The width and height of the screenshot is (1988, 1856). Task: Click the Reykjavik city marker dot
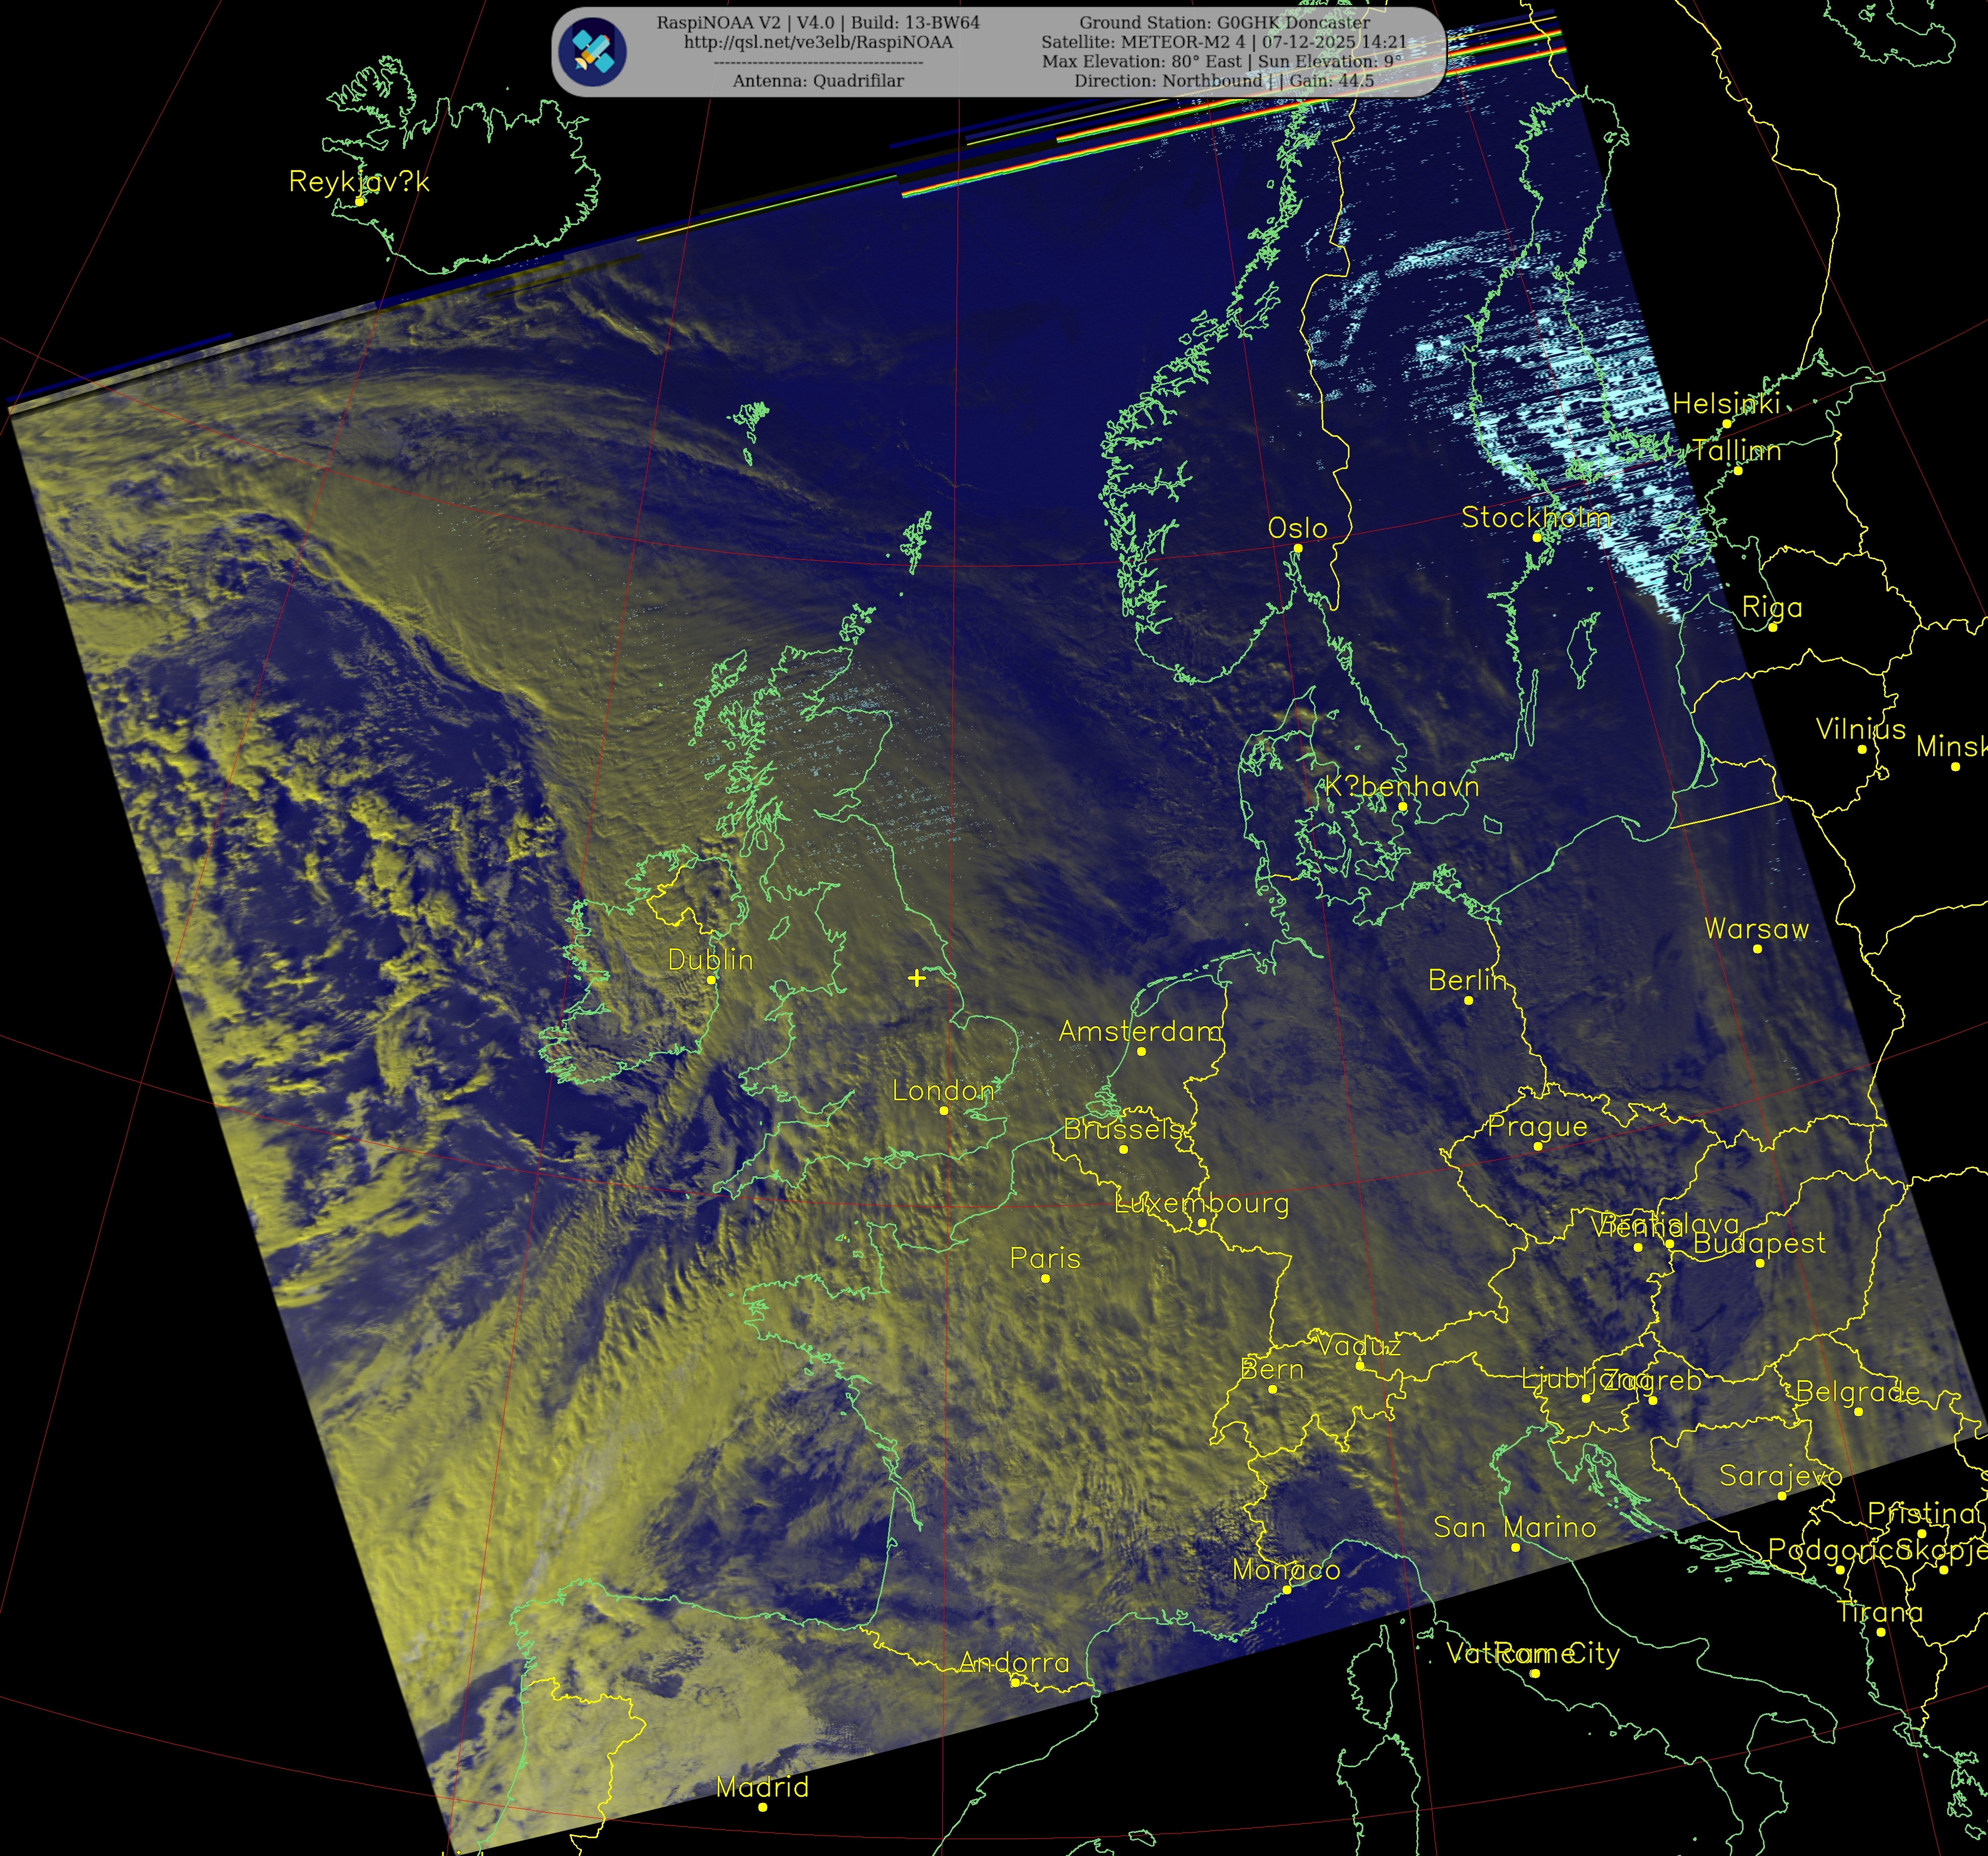tap(359, 201)
